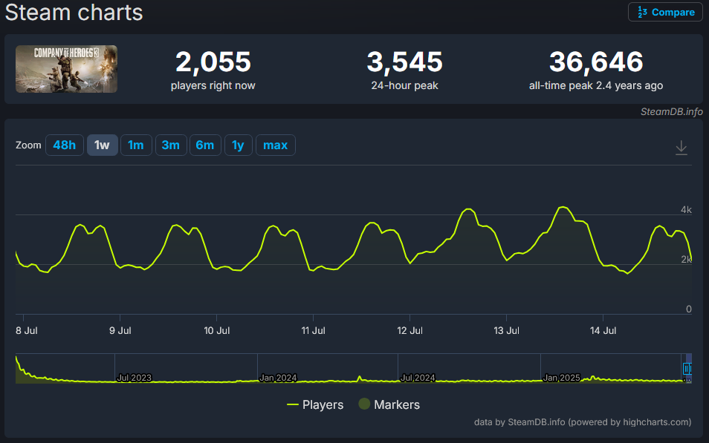Open the Company of Heroes 3 thumbnail
709x443 pixels.
point(66,69)
